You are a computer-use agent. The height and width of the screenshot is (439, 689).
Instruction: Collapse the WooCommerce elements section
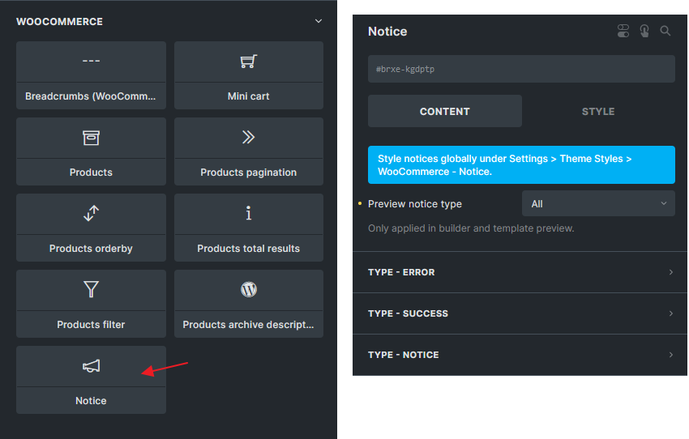(x=319, y=22)
